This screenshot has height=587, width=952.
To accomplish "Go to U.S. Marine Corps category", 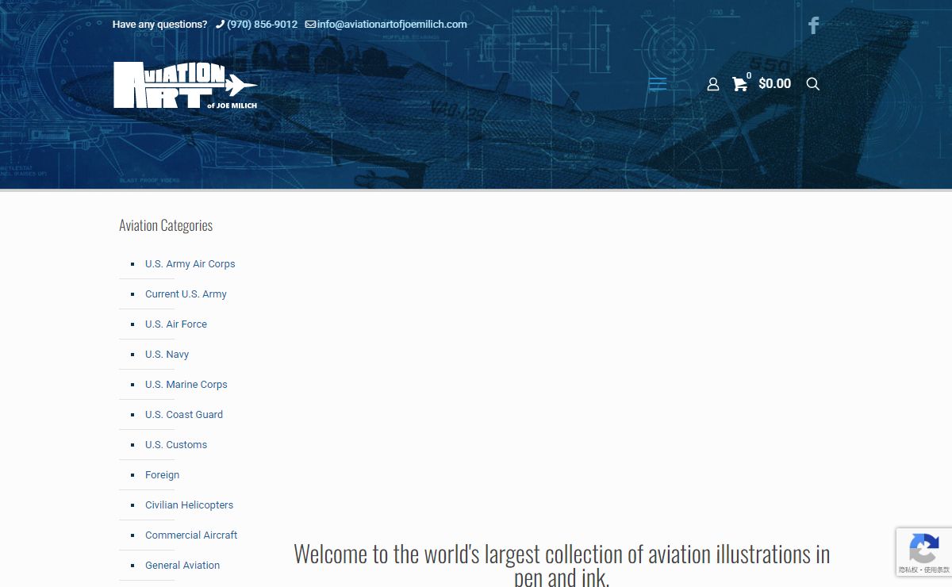I will click(186, 385).
